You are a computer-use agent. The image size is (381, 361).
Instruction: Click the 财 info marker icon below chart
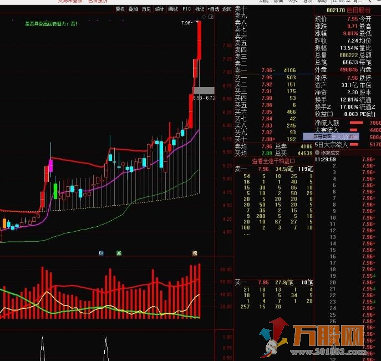pos(102,253)
